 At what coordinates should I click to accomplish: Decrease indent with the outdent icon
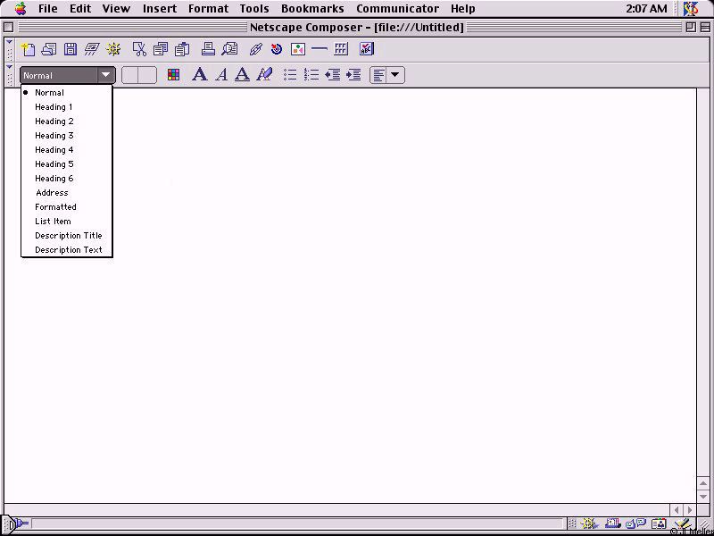pos(332,75)
